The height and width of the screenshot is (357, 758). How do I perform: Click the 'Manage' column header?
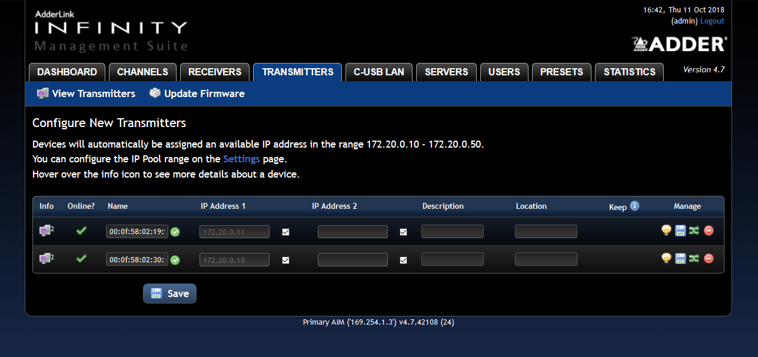(x=687, y=206)
